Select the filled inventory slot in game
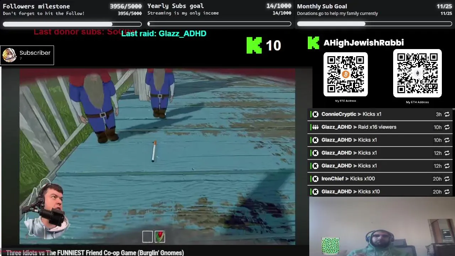 click(160, 237)
